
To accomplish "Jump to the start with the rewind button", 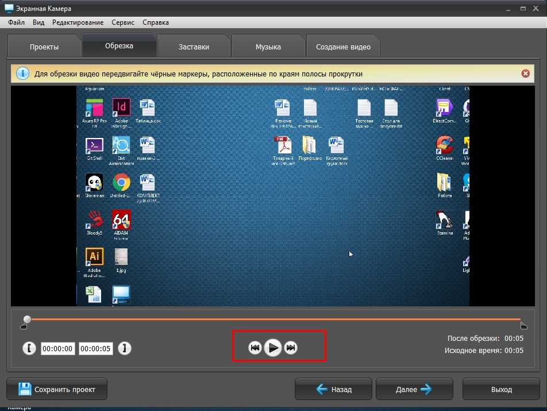I will tap(255, 348).
